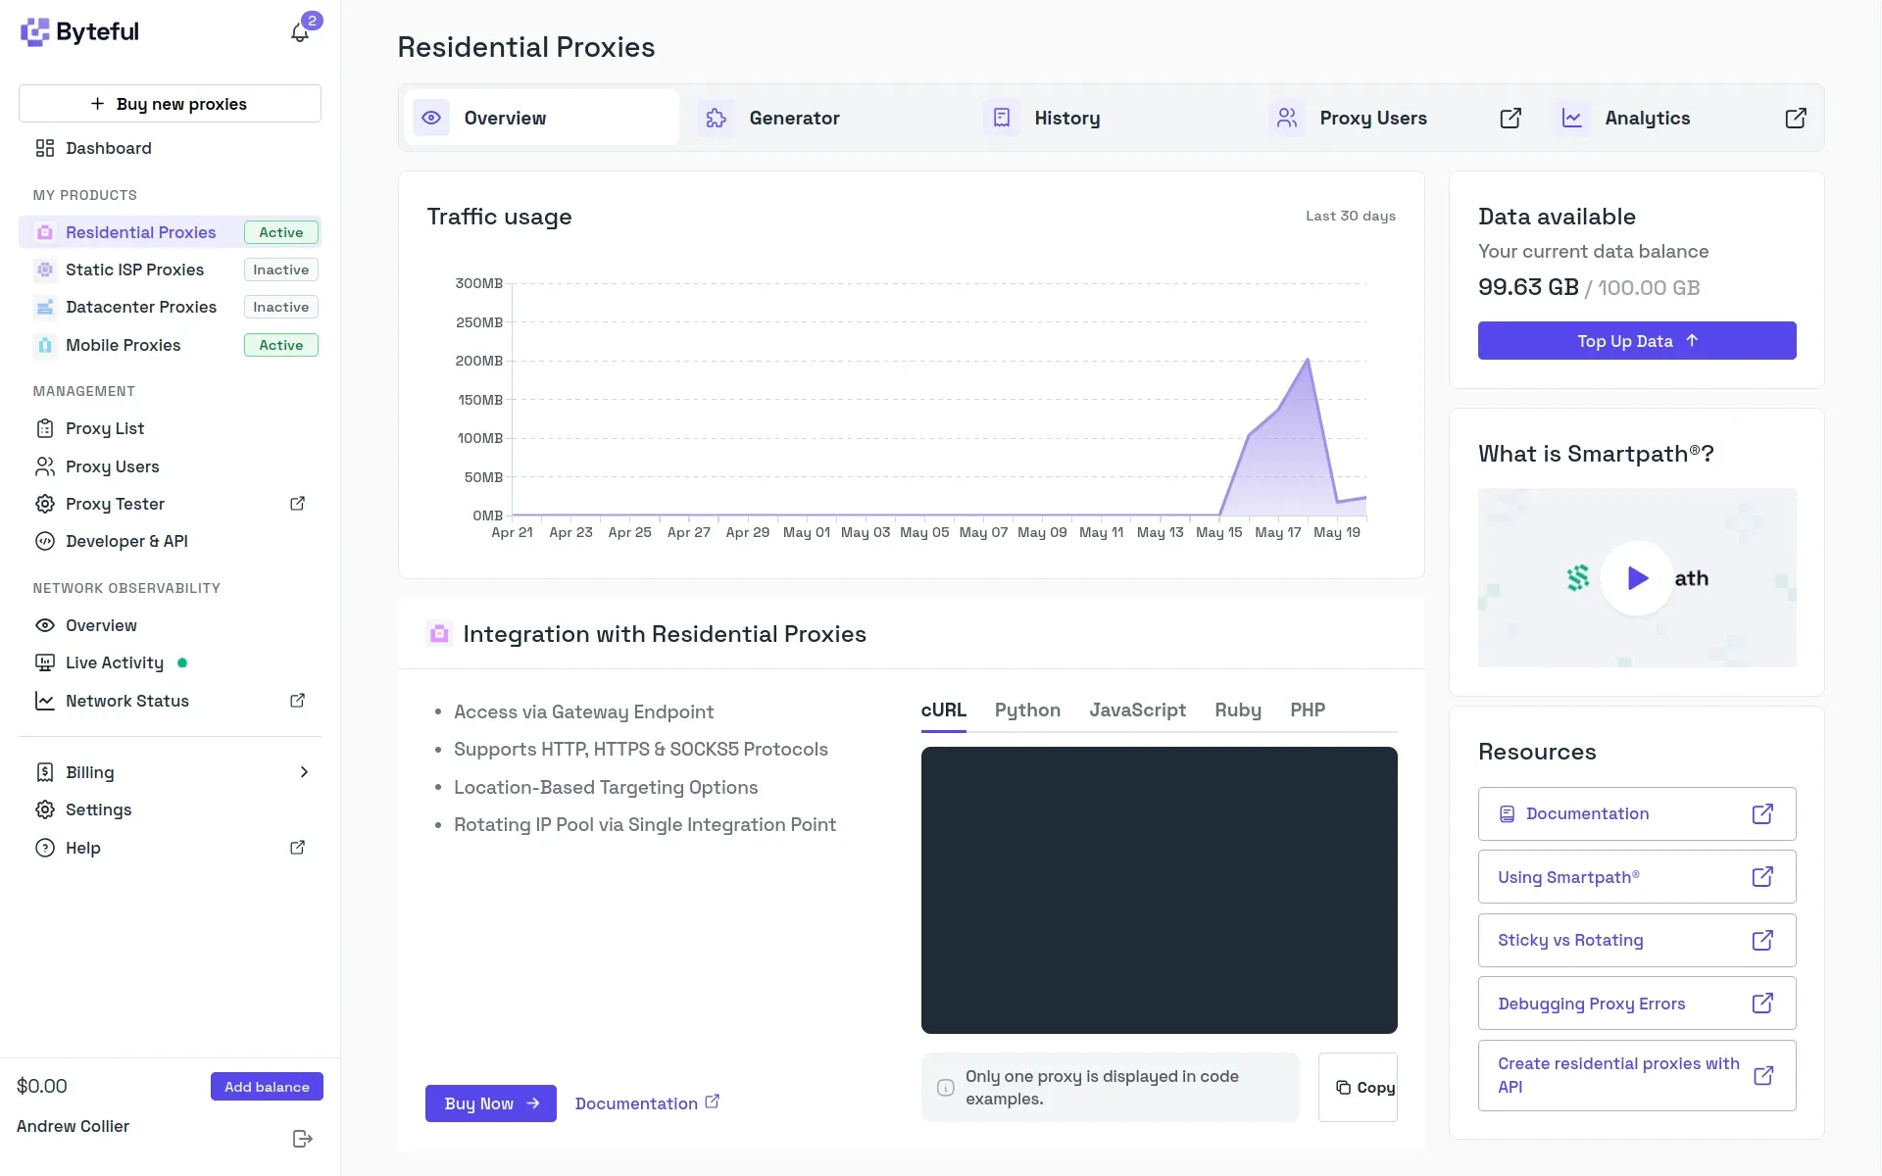Click external link icon beside Help

(x=298, y=848)
